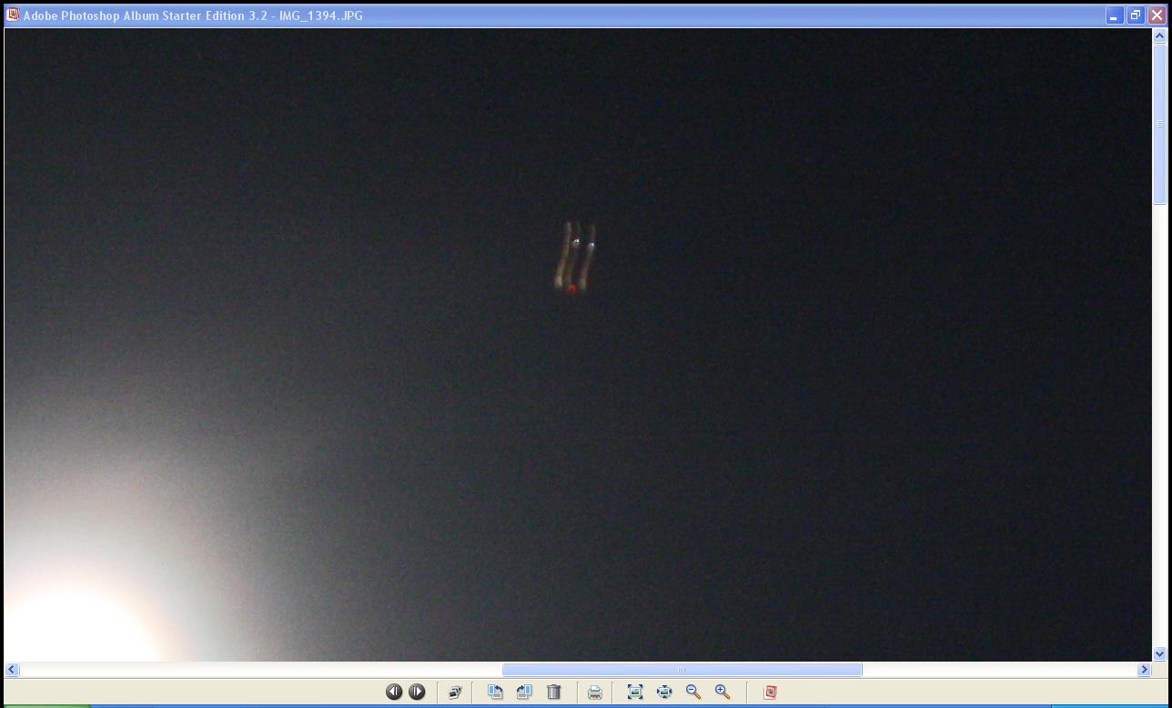Screen dimensions: 1172x708
Task: Print the current photo
Action: (595, 692)
